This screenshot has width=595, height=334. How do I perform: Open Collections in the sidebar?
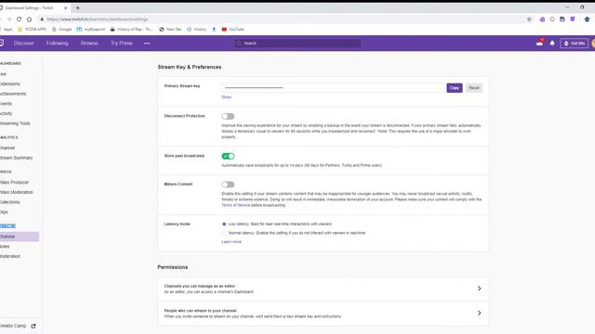click(x=10, y=202)
